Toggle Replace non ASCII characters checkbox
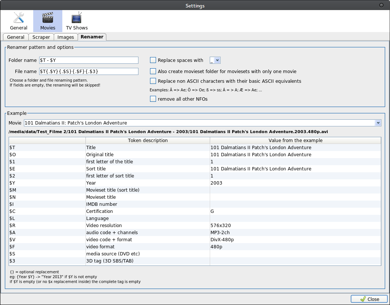The width and height of the screenshot is (390, 305). 153,81
